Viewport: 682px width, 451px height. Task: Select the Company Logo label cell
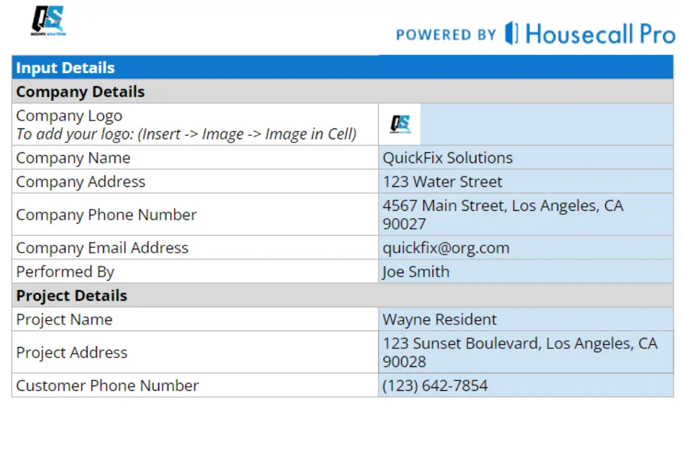point(195,124)
